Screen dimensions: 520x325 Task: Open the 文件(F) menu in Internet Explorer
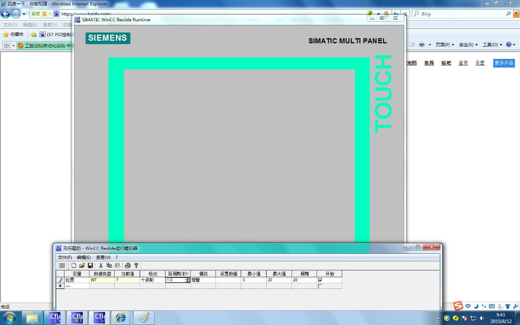tap(10, 25)
